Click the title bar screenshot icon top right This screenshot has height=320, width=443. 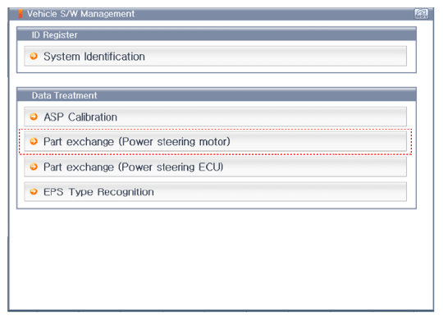pos(421,14)
